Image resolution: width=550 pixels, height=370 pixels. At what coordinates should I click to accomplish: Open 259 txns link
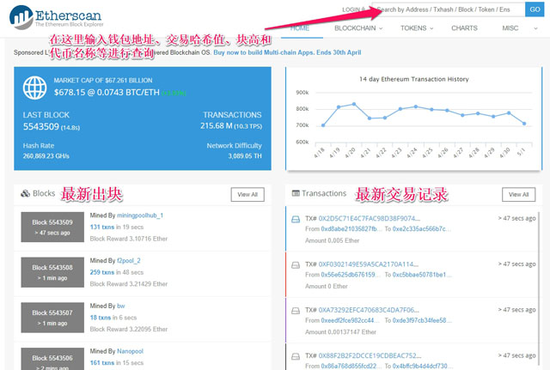[102, 272]
